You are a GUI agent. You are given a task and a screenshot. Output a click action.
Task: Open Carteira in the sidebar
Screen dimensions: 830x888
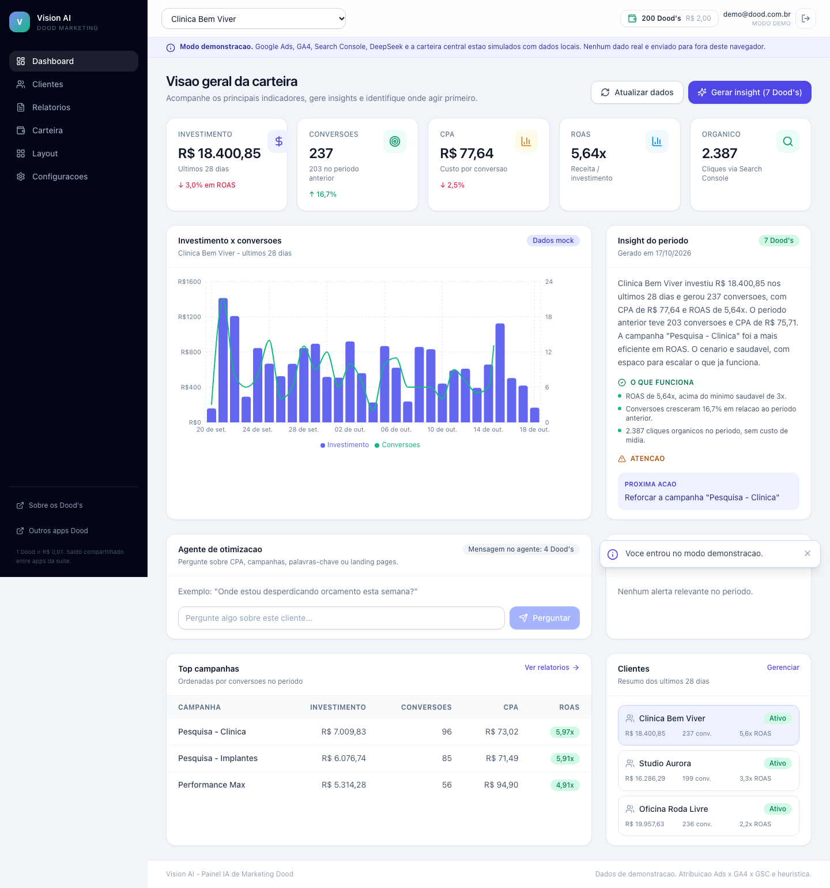74,130
